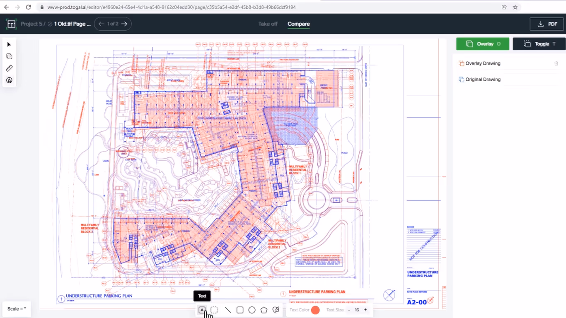The width and height of the screenshot is (566, 318).
Task: Select the arrow pointer tool
Action: 9,44
